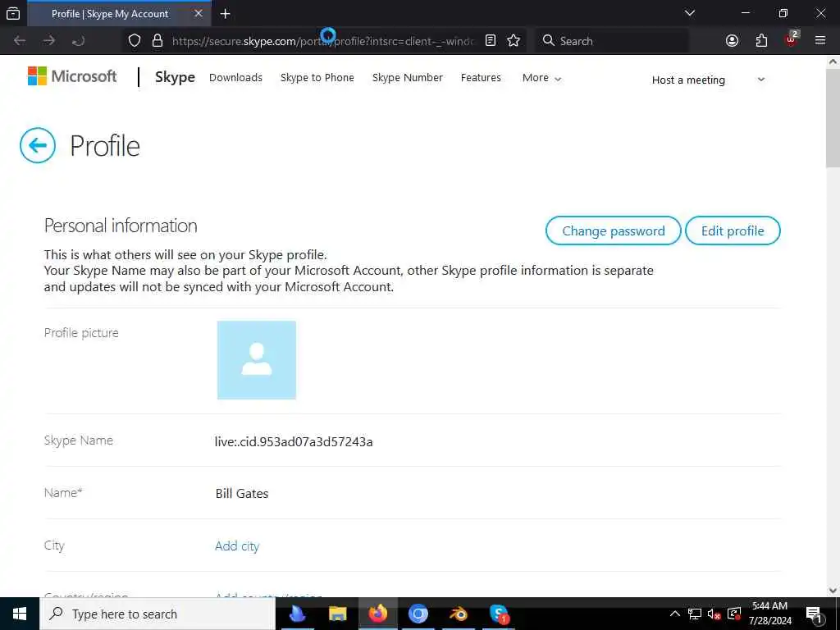Open the taskbar clock and date
The image size is (840, 630).
pos(769,614)
